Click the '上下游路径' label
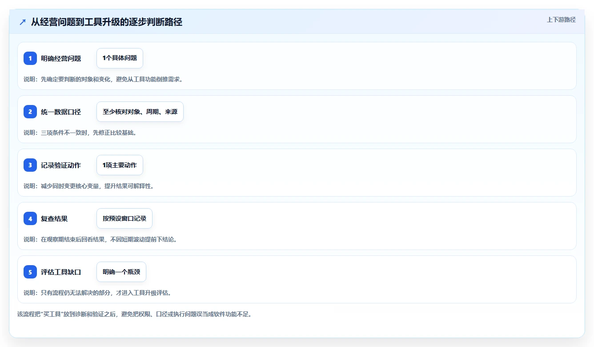 561,20
